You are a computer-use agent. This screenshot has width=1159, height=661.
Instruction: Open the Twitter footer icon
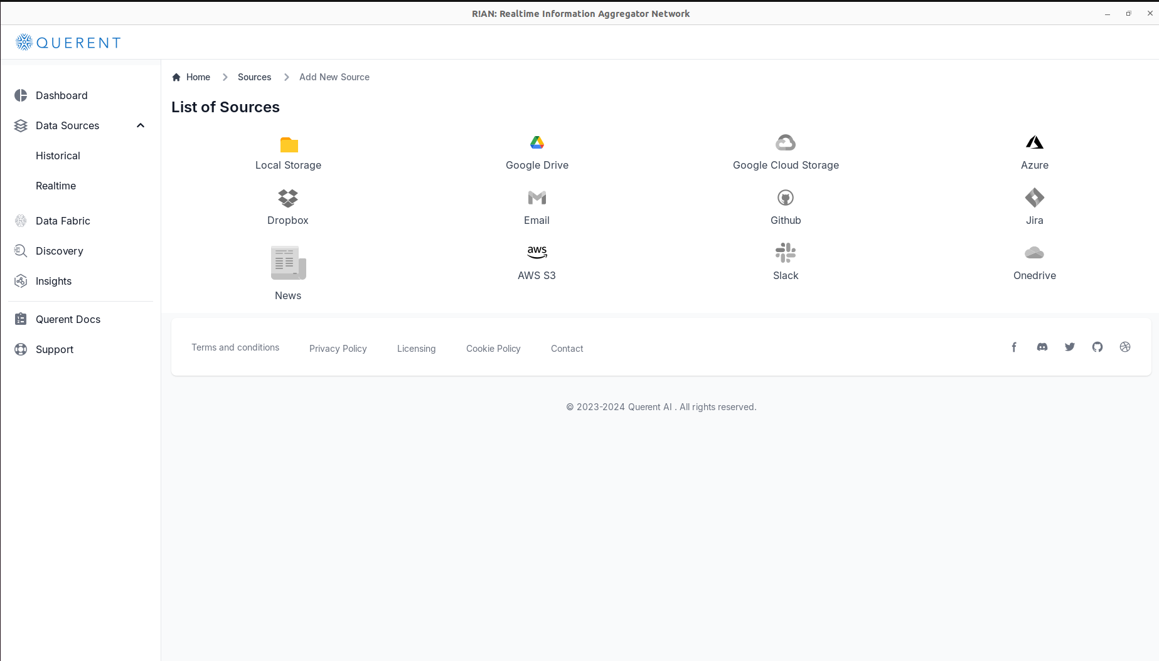coord(1070,347)
